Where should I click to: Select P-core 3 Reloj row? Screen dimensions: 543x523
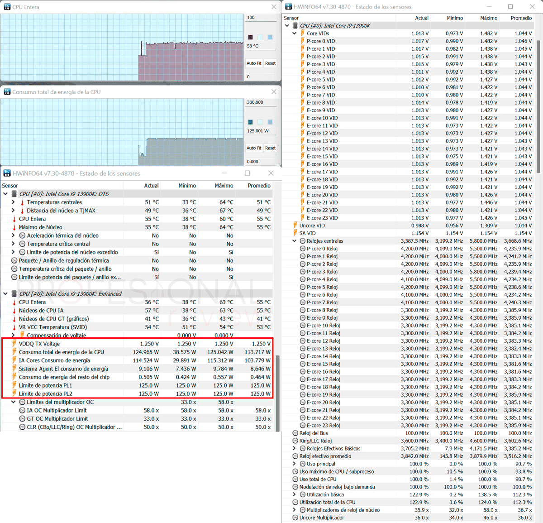409,272
